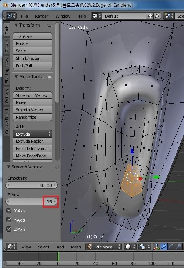The height and width of the screenshot is (268, 184).
Task: Open the pivot point selector icon
Action: tap(145, 247)
